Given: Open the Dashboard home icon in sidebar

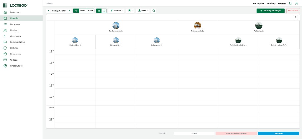Looking at the screenshot, I should [5, 12].
